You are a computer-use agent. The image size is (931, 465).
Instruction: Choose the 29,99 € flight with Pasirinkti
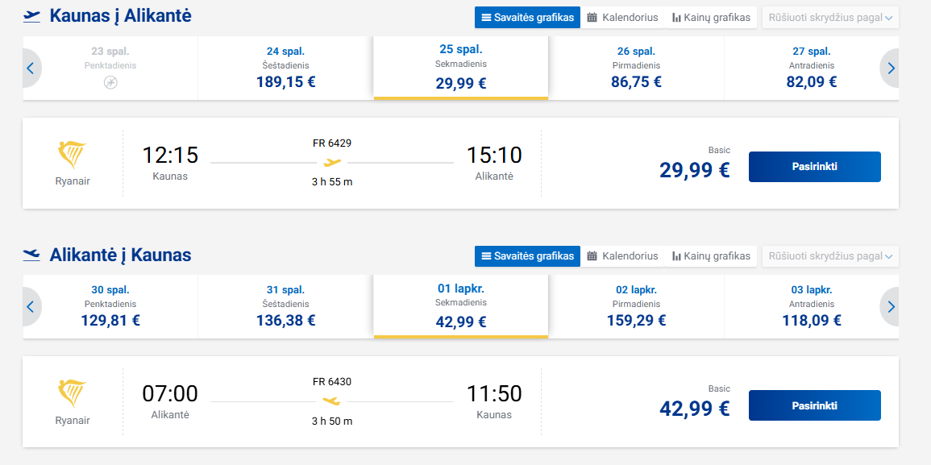(x=815, y=167)
